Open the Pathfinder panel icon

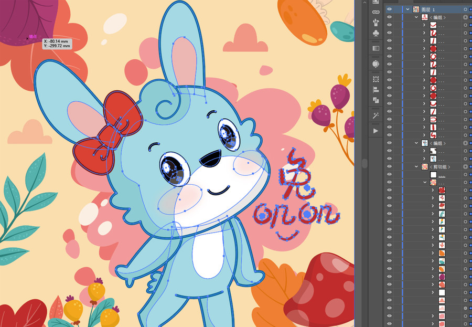pos(376,100)
